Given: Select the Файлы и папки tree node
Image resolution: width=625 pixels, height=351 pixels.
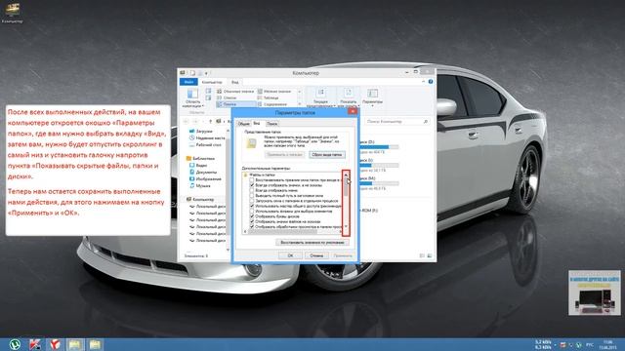Looking at the screenshot, I should pyautogui.click(x=259, y=175).
